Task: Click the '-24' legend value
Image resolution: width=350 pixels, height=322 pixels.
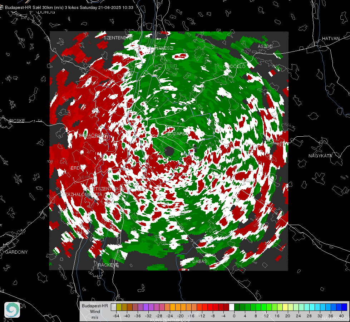Action: coord(169,316)
